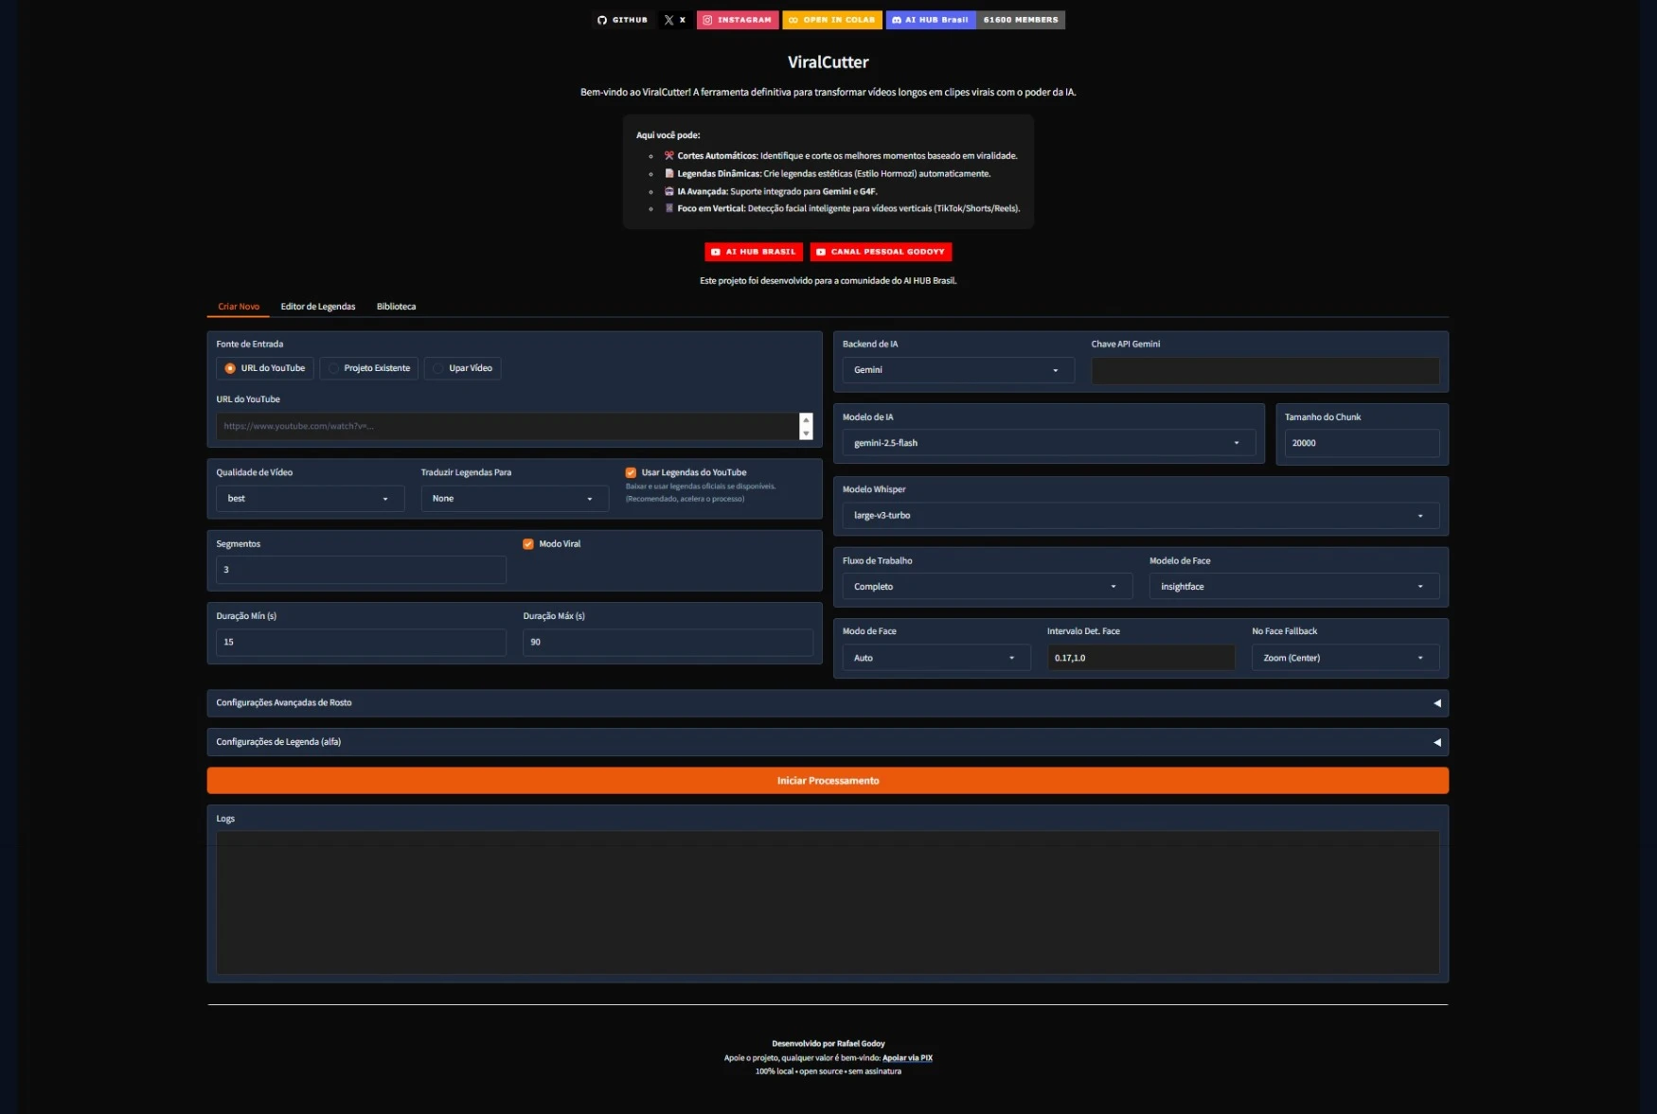Image resolution: width=1657 pixels, height=1114 pixels.
Task: Open AI HUB Brasil Discord badge
Action: coord(975,20)
